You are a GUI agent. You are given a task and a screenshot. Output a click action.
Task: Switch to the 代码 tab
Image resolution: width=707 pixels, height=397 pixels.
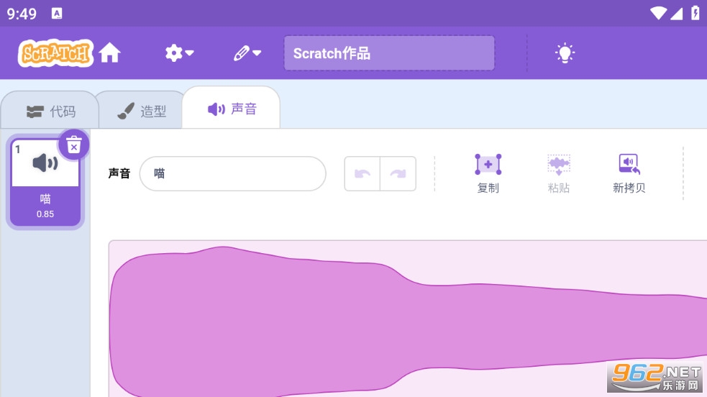click(50, 111)
